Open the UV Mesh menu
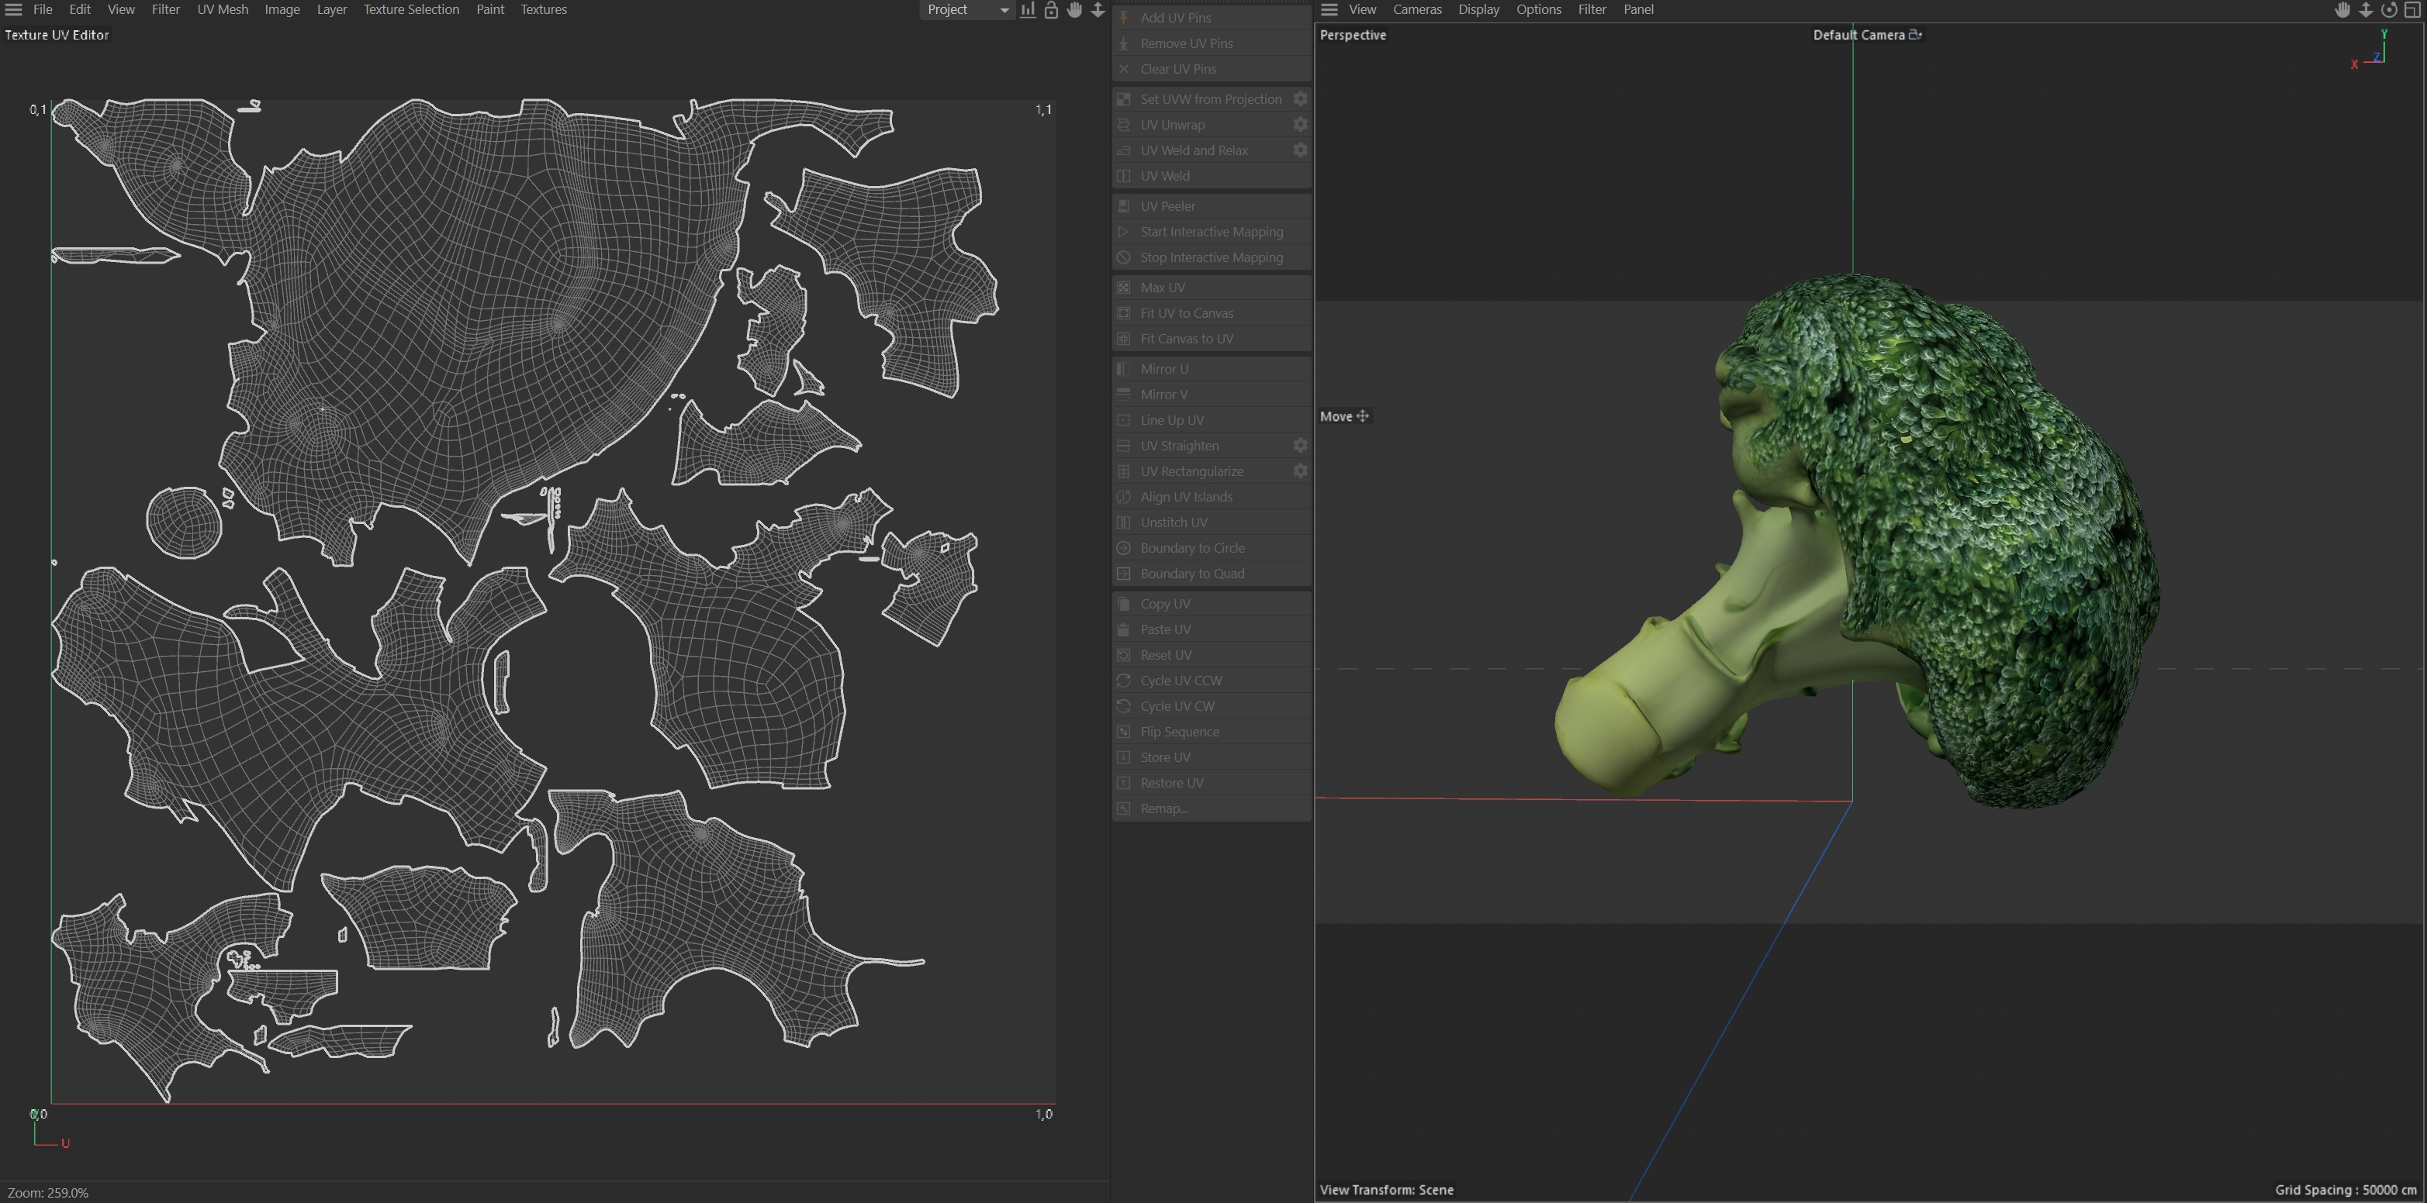 223,9
